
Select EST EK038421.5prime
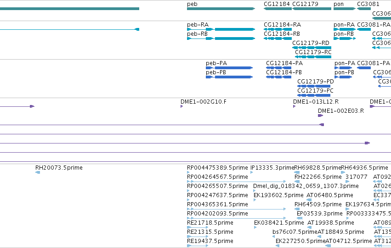[255, 228]
